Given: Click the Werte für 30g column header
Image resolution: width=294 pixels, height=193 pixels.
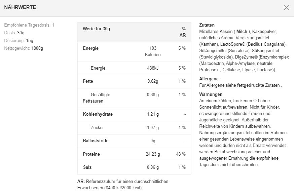Looking at the screenshot, I should tap(96, 29).
